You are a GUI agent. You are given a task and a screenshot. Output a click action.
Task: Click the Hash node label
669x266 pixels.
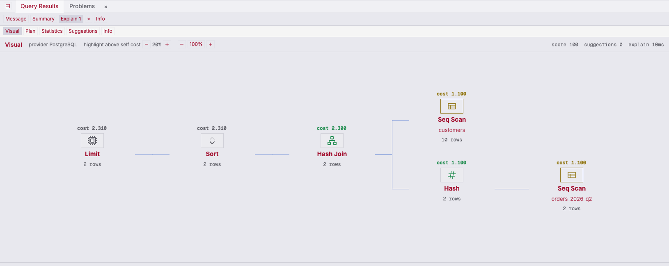coord(452,189)
